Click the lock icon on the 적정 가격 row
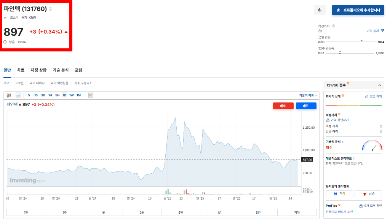The height and width of the screenshot is (219, 390). 381,126
